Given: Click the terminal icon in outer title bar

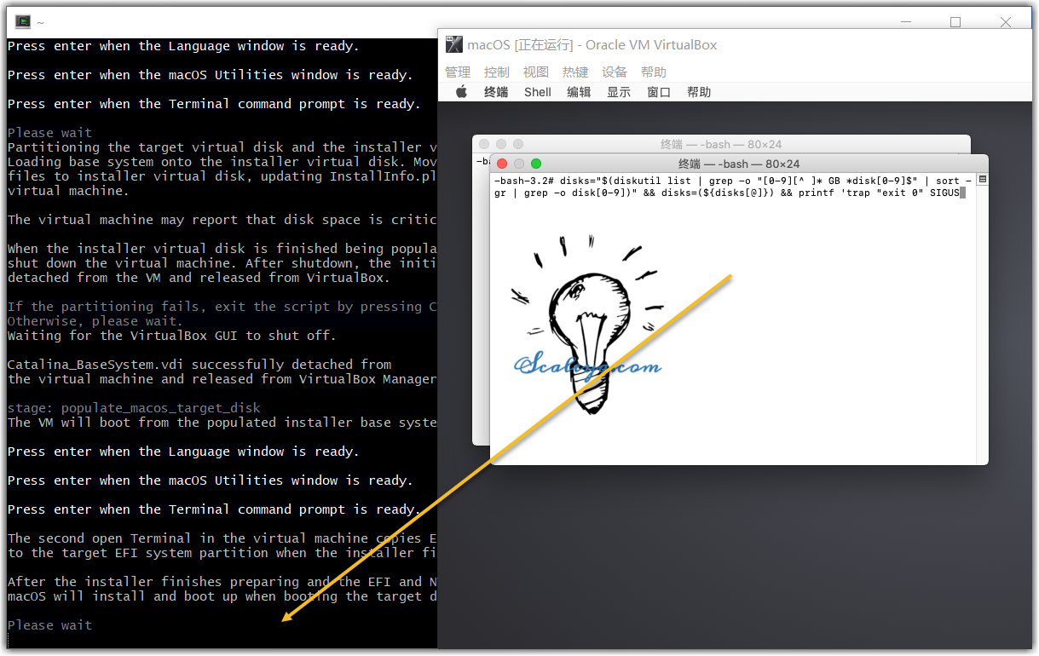Looking at the screenshot, I should (23, 22).
